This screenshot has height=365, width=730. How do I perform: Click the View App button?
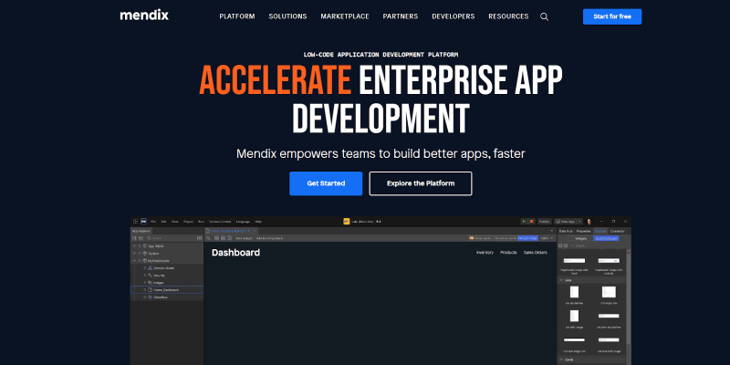[566, 221]
